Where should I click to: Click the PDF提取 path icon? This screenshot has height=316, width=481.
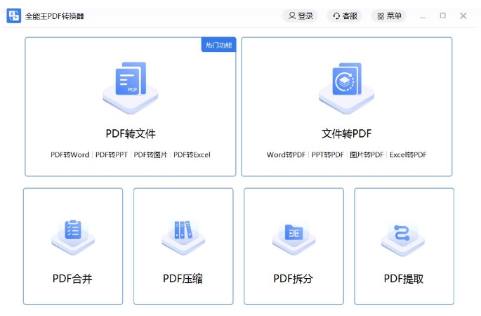coord(403,239)
